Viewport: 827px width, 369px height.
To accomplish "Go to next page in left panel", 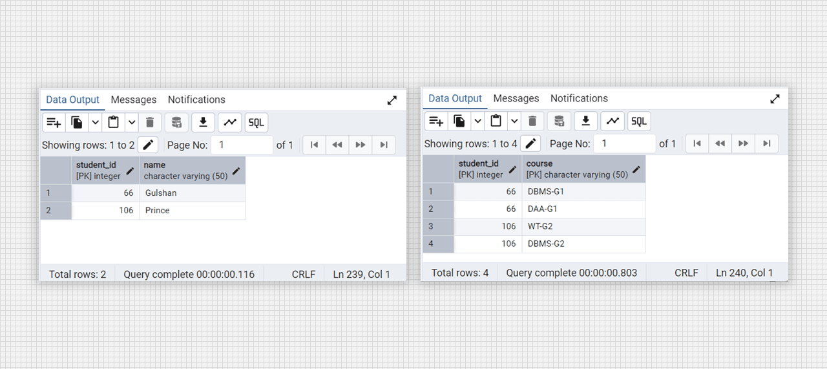I will click(361, 145).
